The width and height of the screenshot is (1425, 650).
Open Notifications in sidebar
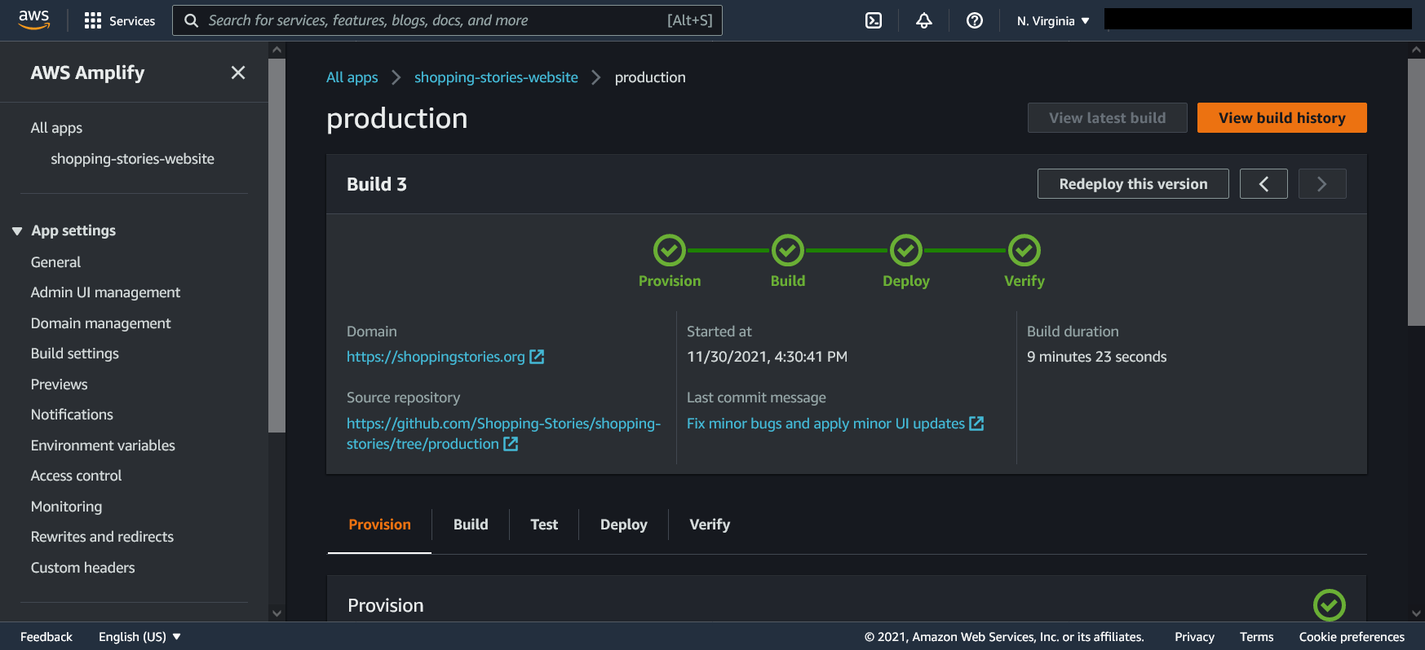pyautogui.click(x=72, y=415)
